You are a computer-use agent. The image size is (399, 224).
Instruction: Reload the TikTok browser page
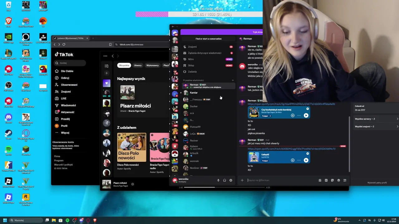pyautogui.click(x=64, y=44)
